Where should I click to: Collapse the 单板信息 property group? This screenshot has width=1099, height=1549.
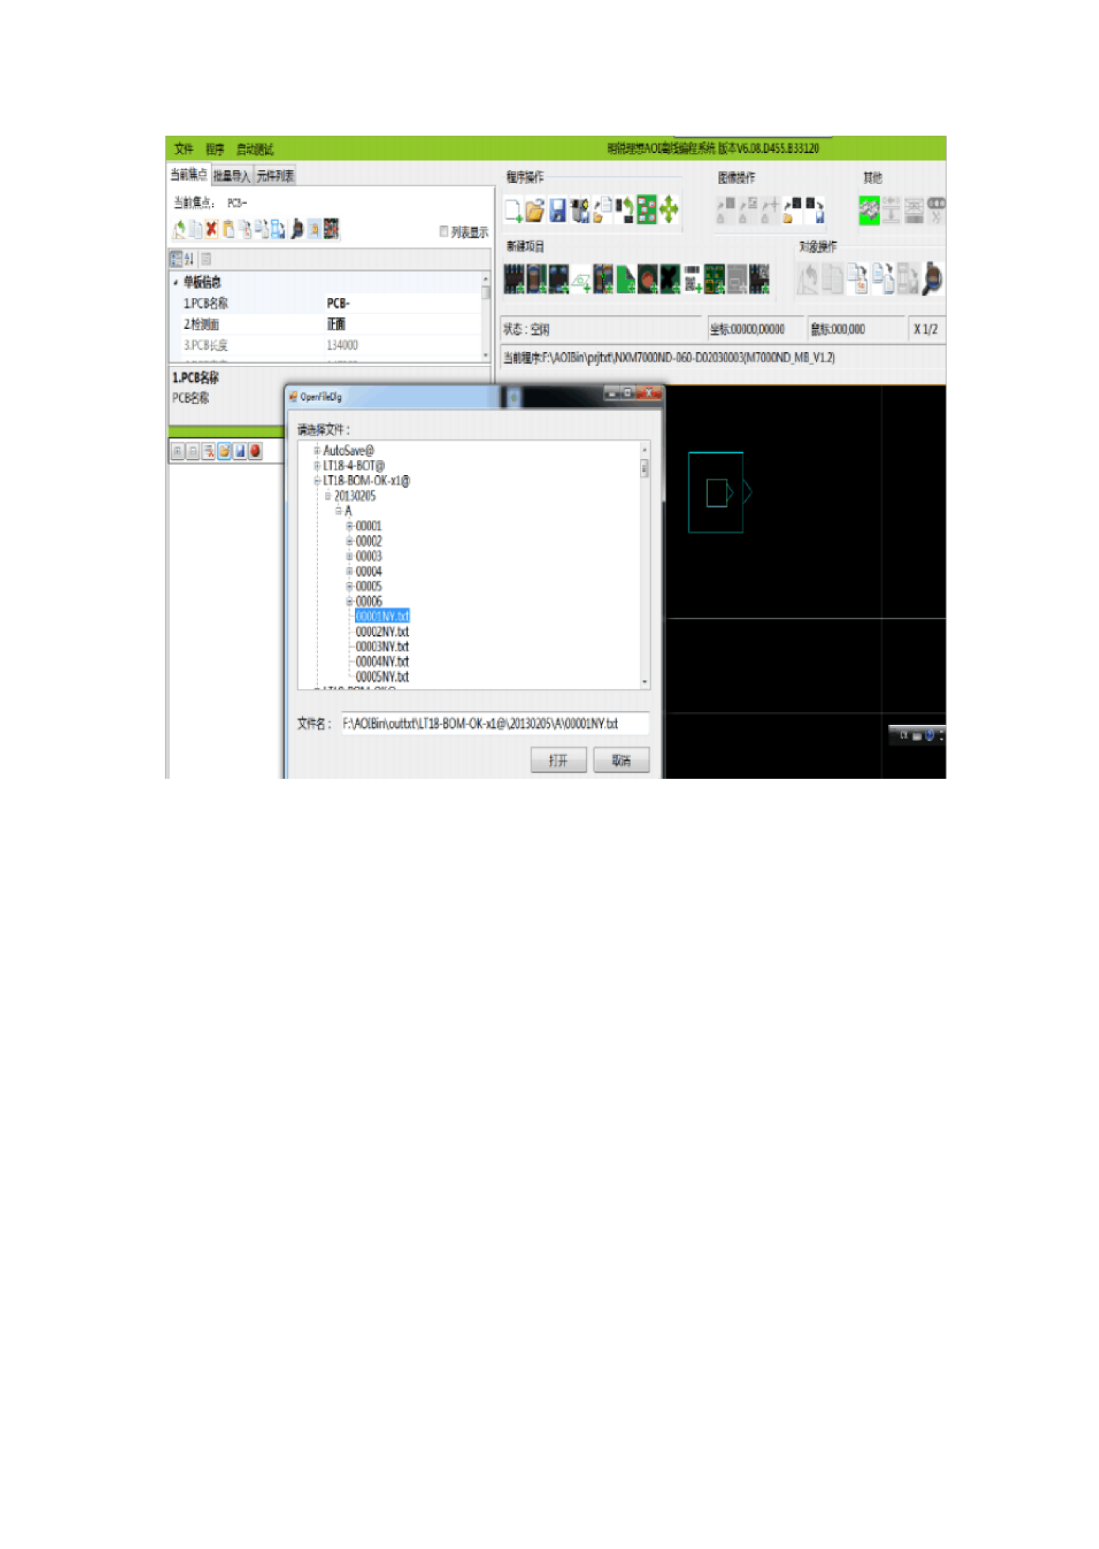176,282
